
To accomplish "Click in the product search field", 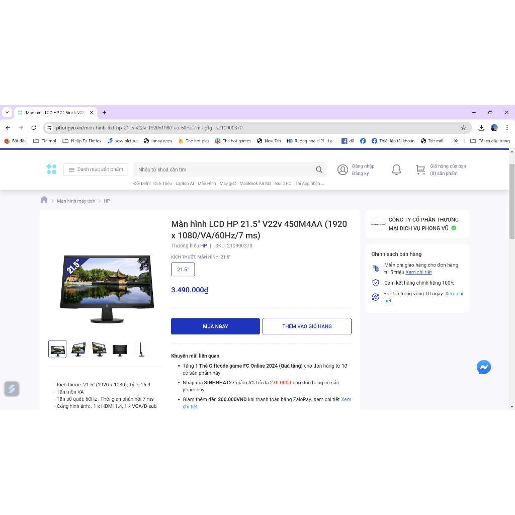I will [x=224, y=170].
